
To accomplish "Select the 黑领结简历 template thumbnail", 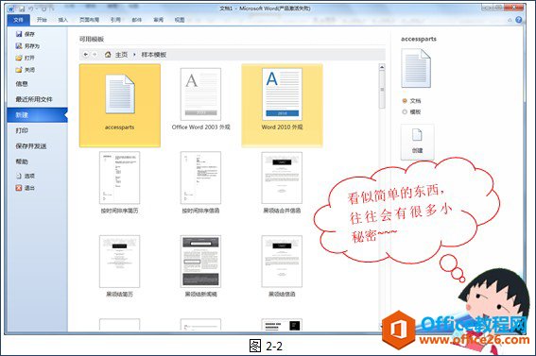I will [x=120, y=262].
